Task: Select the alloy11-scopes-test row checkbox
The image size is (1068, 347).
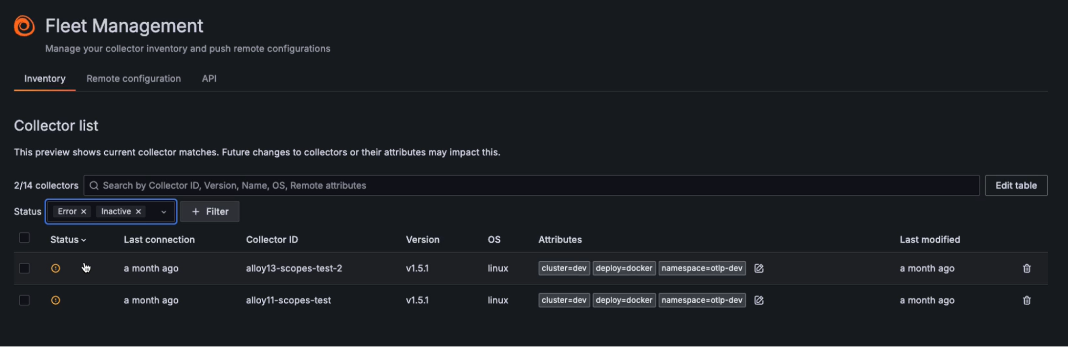Action: 24,301
